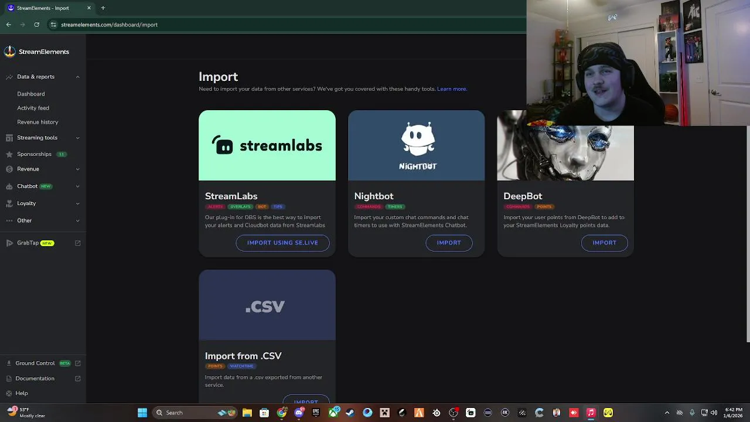Open Windows Start menu
The image size is (750, 422).
142,413
